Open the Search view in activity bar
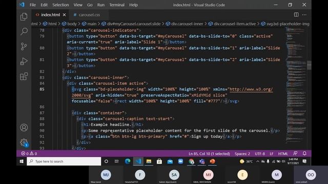 point(24,31)
